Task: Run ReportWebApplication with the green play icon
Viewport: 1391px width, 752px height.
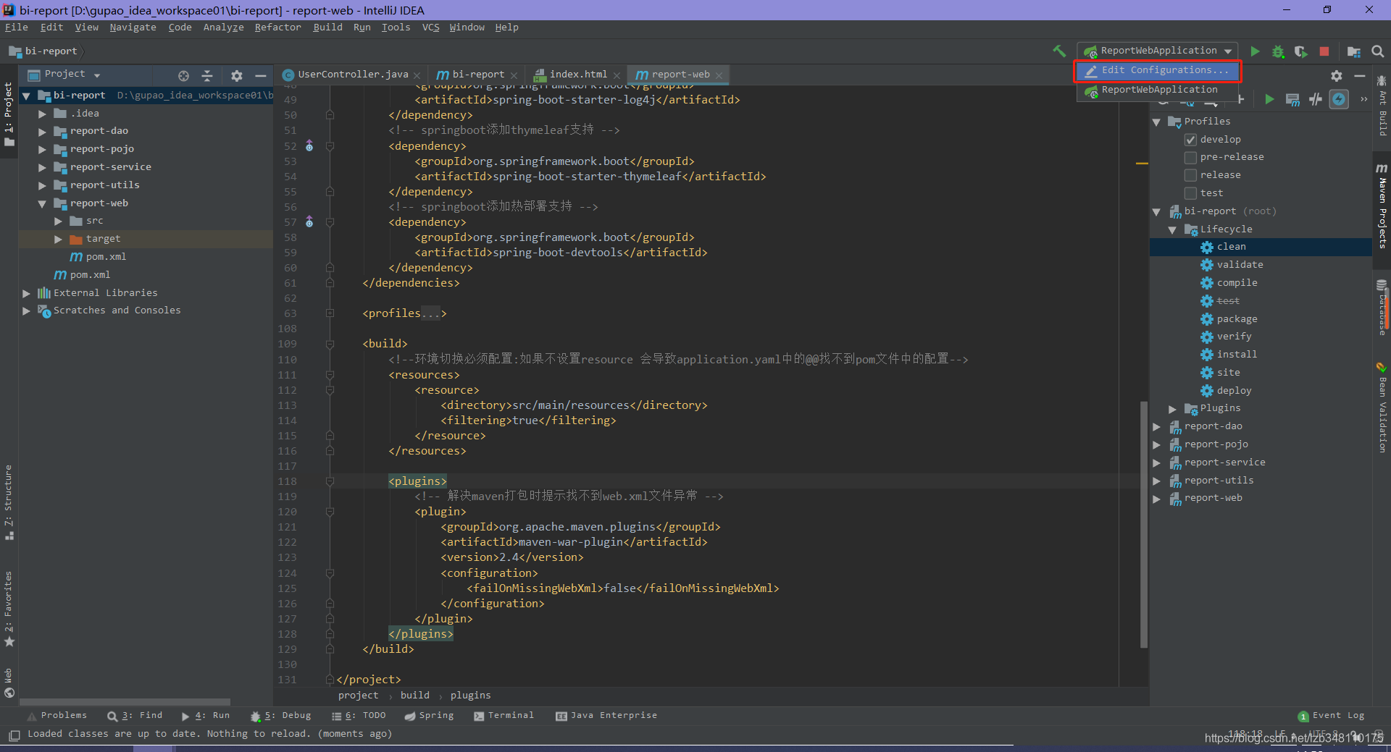Action: (1256, 51)
